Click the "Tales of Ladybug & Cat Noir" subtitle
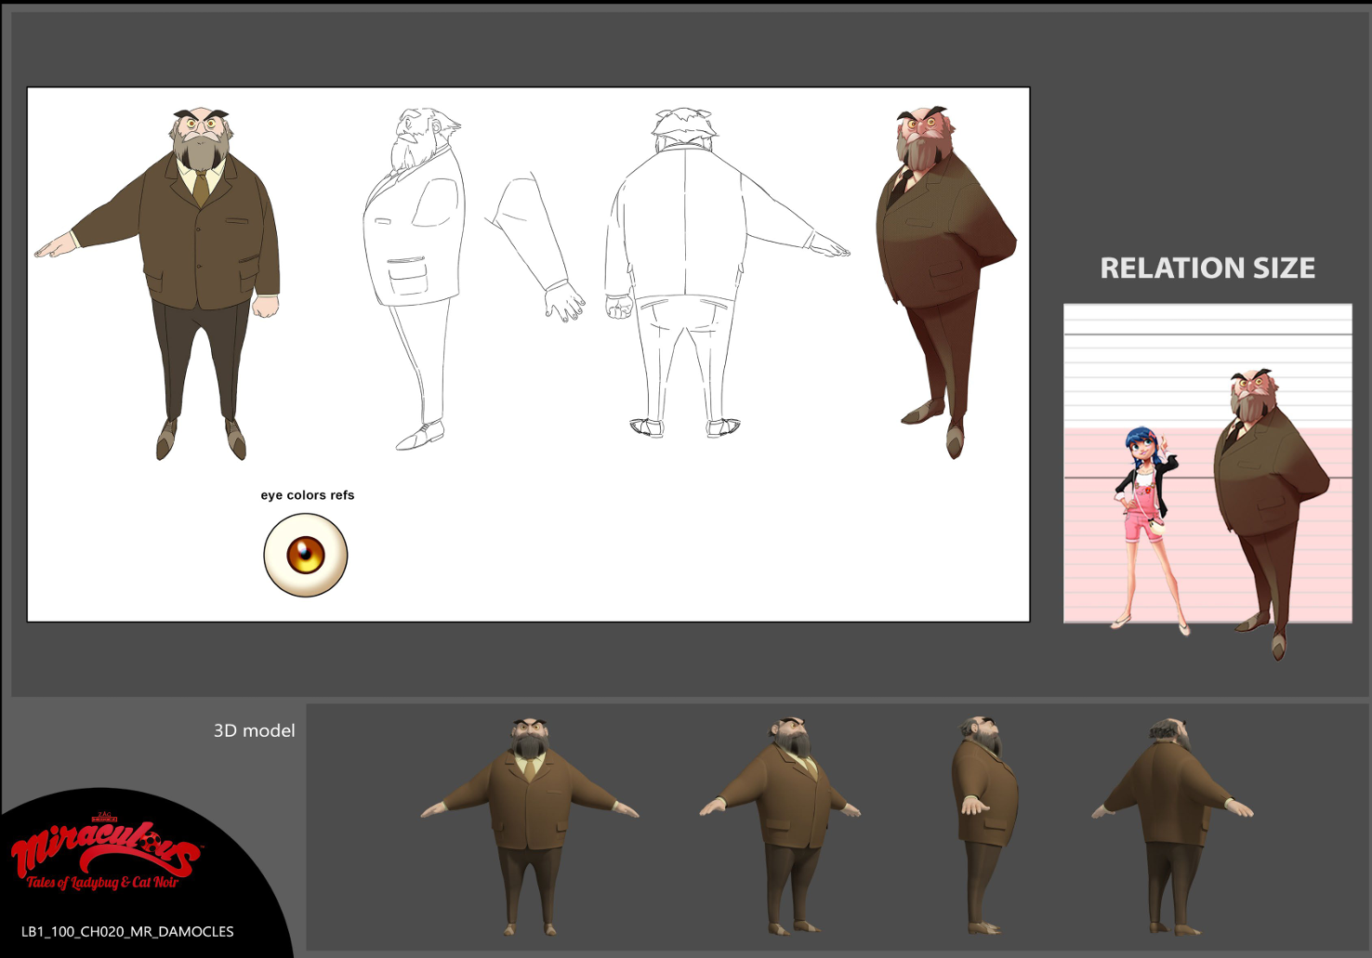The width and height of the screenshot is (1372, 958). click(x=102, y=882)
